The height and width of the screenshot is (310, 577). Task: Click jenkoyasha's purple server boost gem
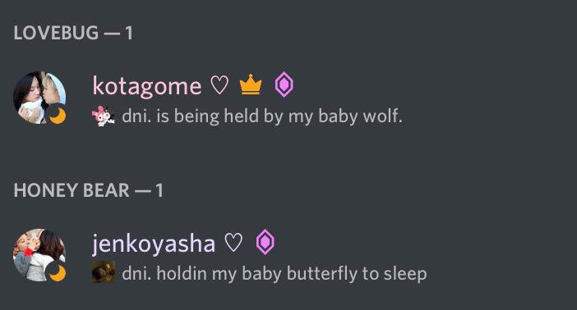pyautogui.click(x=265, y=242)
